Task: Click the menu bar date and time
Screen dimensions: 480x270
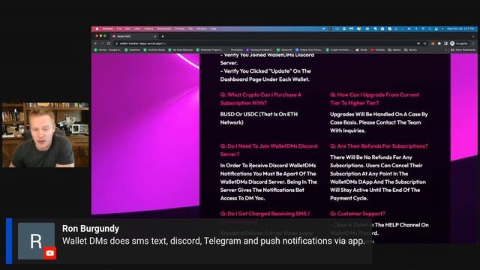Action: [x=460, y=28]
